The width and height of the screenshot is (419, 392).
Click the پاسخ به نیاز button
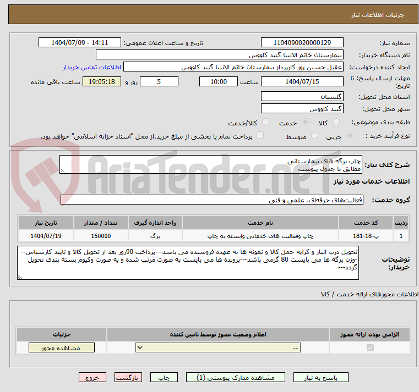point(320,377)
